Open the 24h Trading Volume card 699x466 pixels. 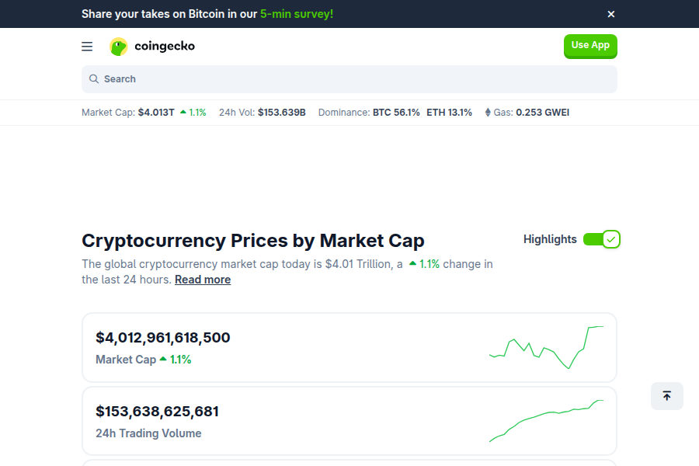tap(349, 420)
